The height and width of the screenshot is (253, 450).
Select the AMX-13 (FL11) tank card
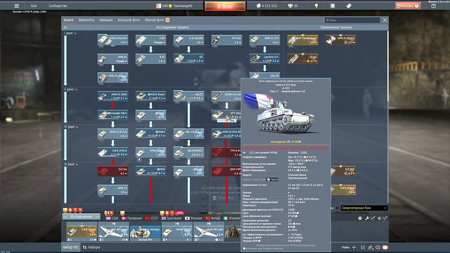coord(113,134)
